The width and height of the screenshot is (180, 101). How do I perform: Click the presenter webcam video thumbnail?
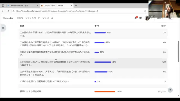(x=164, y=9)
